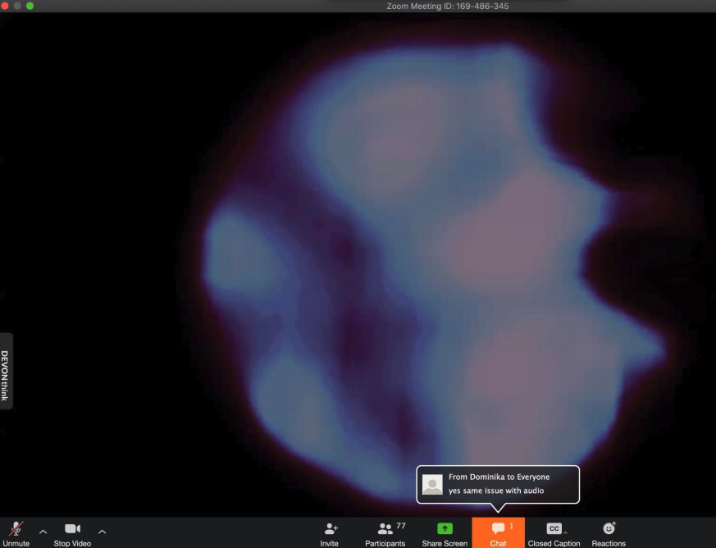Open video options arrow beside Stop Video
This screenshot has height=548, width=716.
click(102, 532)
